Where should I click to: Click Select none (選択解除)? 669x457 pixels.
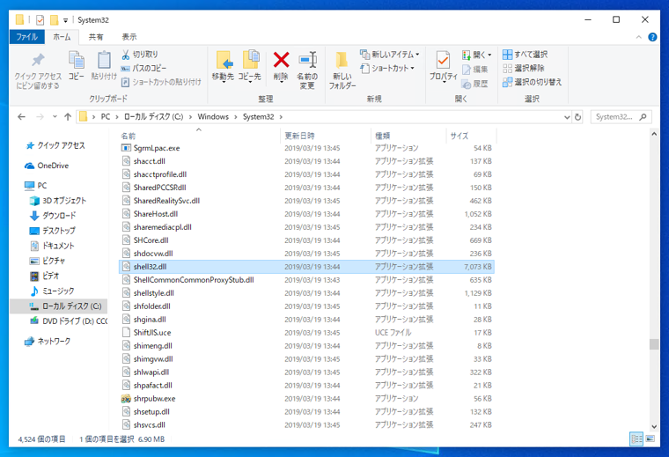524,69
